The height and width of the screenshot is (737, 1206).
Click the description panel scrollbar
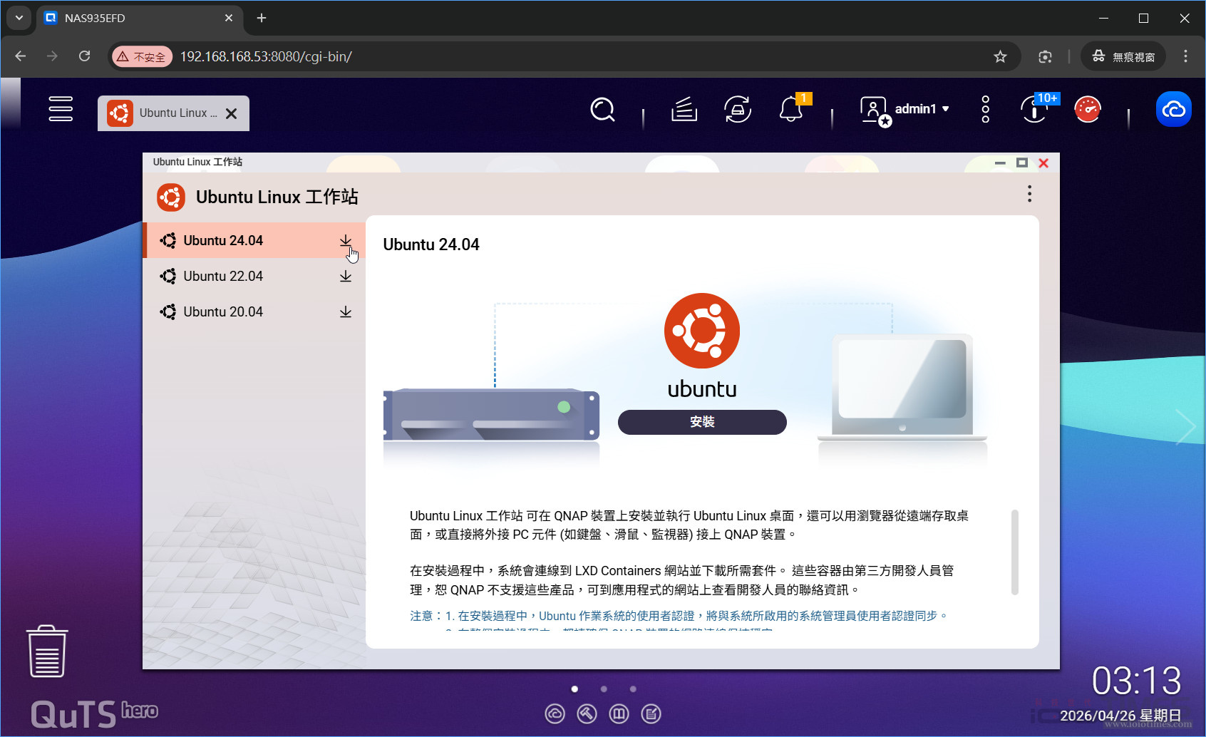[x=1015, y=552]
